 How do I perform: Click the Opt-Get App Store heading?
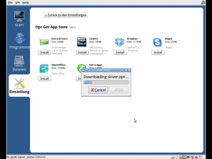click(52, 27)
